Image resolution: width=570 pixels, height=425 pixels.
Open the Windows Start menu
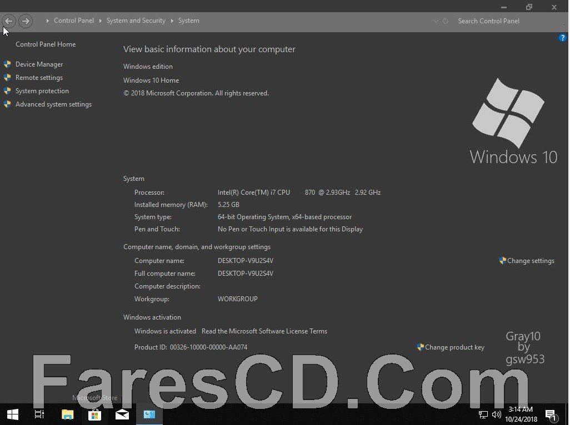tap(12, 414)
